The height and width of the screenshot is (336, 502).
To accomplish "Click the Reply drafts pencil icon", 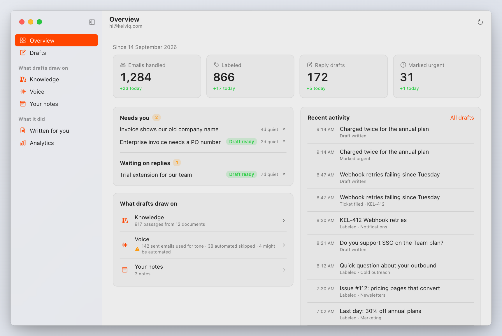I will [310, 65].
